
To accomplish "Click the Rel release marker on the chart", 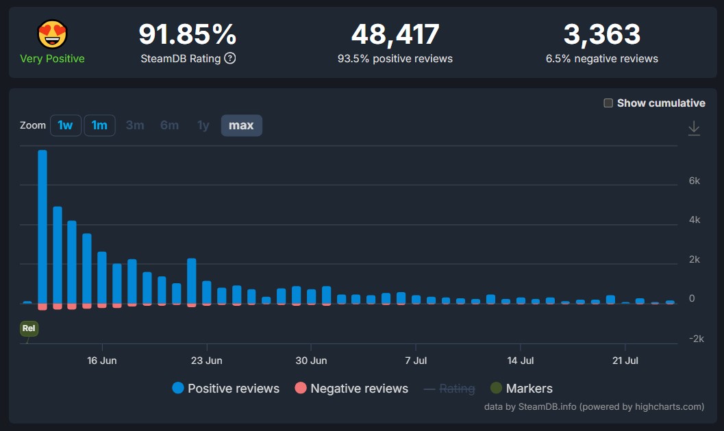I will [29, 328].
